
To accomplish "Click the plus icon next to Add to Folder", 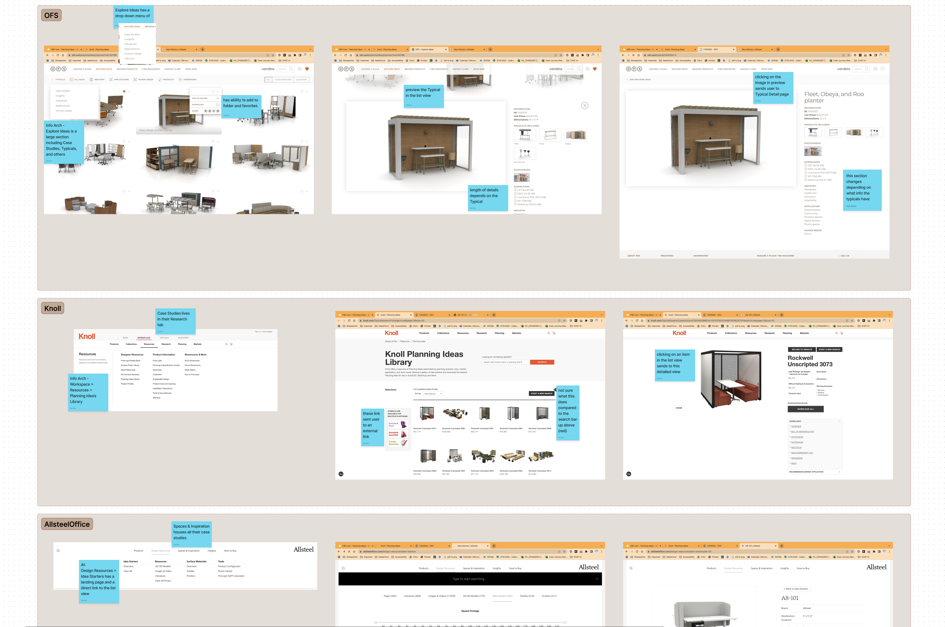I will (x=217, y=98).
